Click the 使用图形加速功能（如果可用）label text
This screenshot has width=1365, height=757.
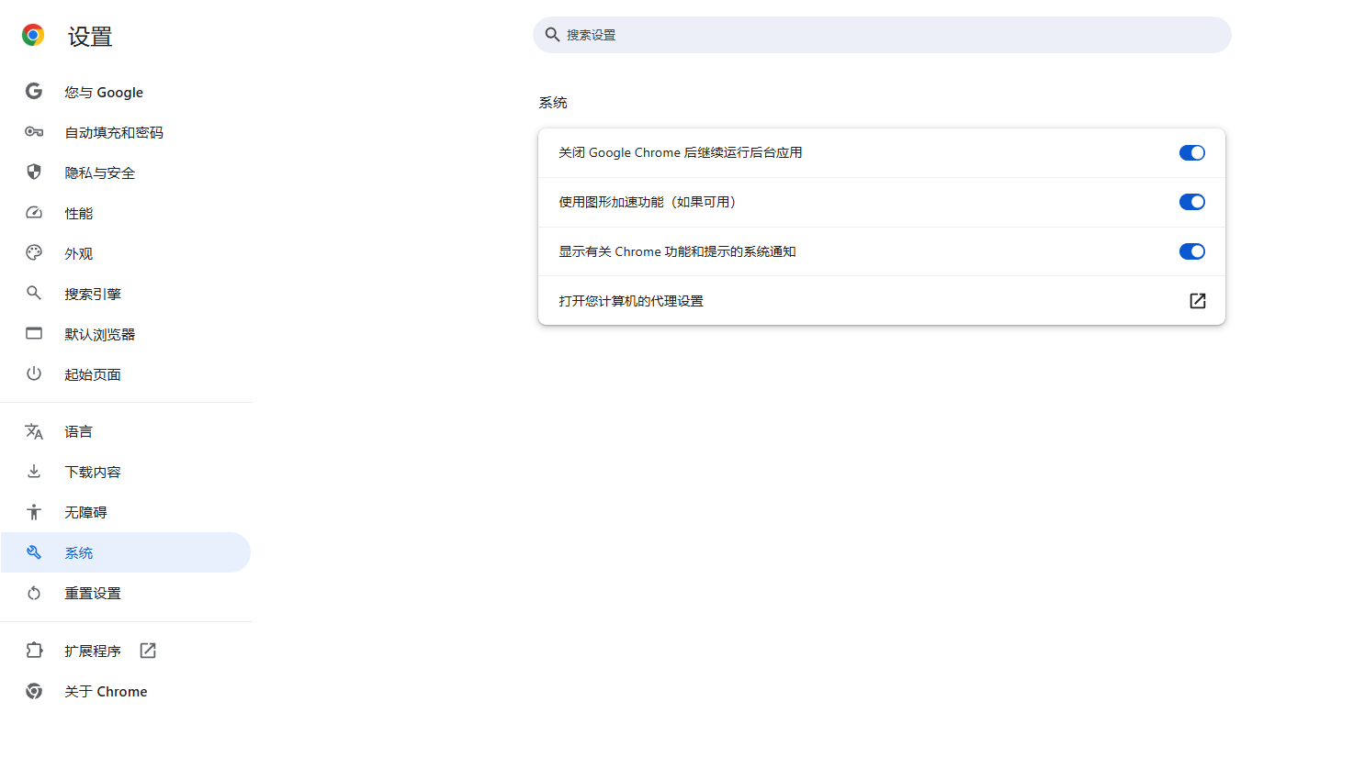pyautogui.click(x=649, y=202)
